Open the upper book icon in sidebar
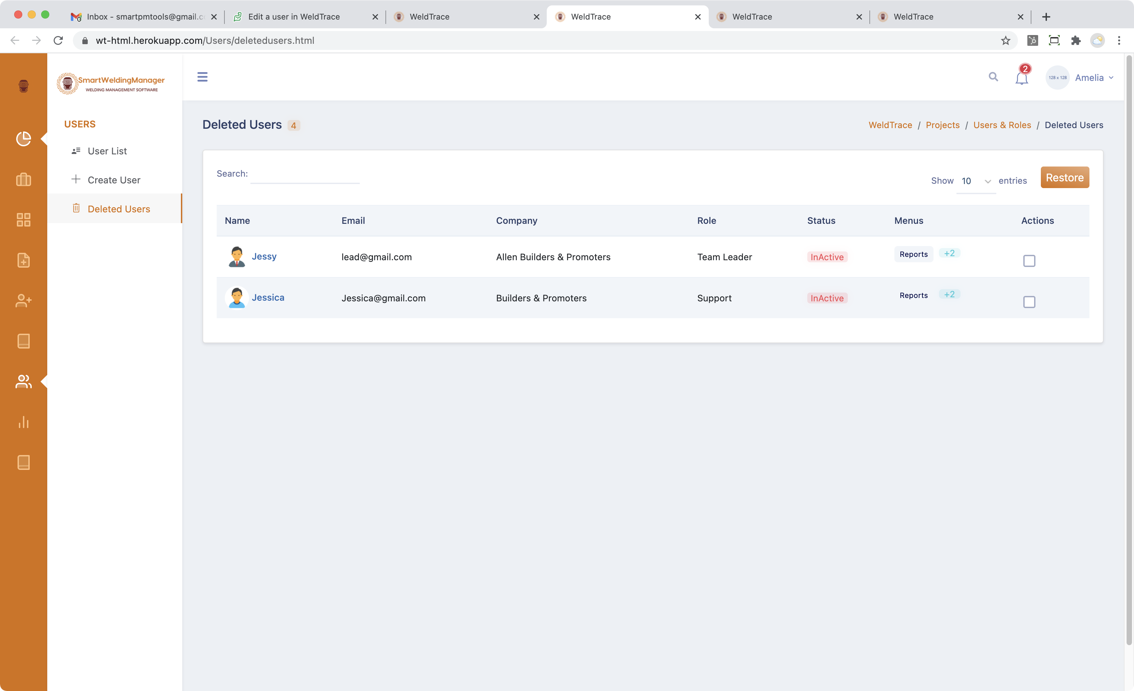The width and height of the screenshot is (1134, 691). 24,341
